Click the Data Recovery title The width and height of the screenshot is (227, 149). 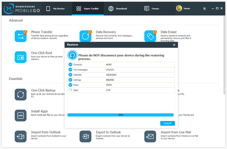click(106, 32)
